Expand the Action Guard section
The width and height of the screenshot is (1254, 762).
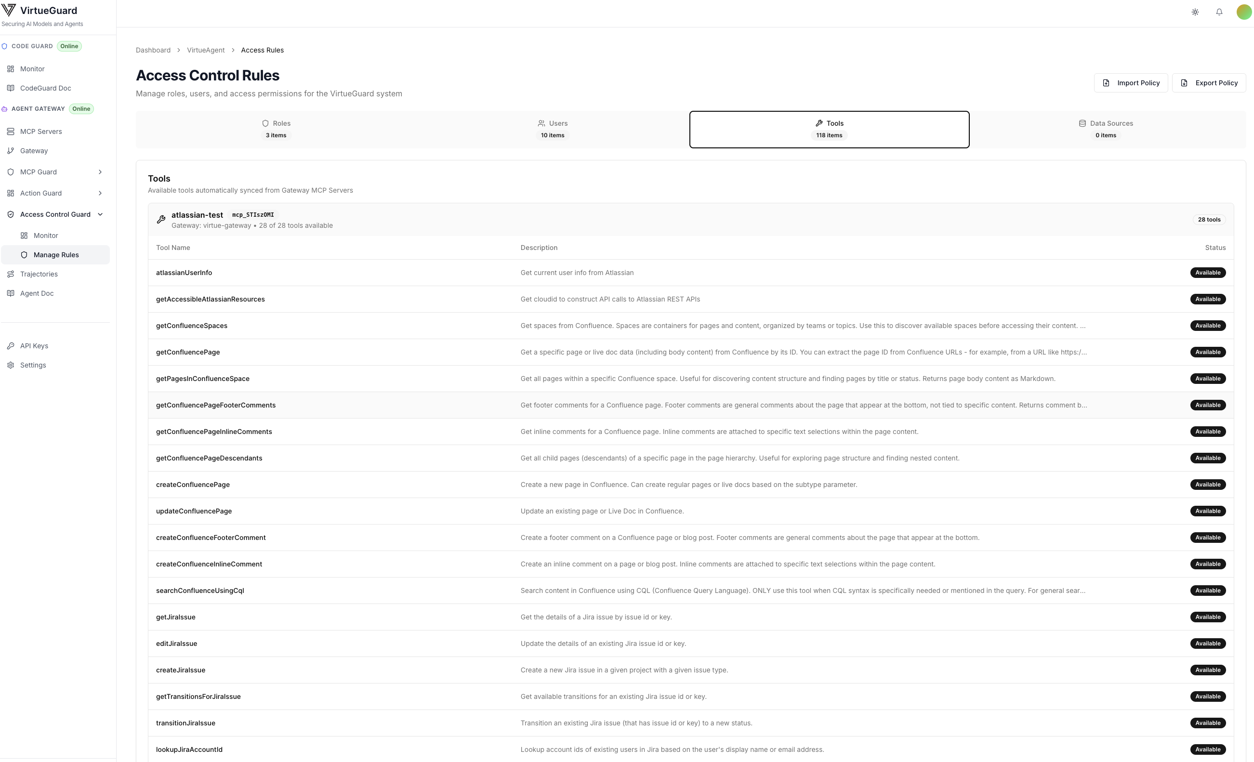click(x=55, y=193)
